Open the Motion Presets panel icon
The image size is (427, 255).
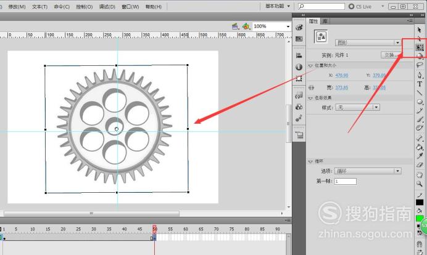299,118
